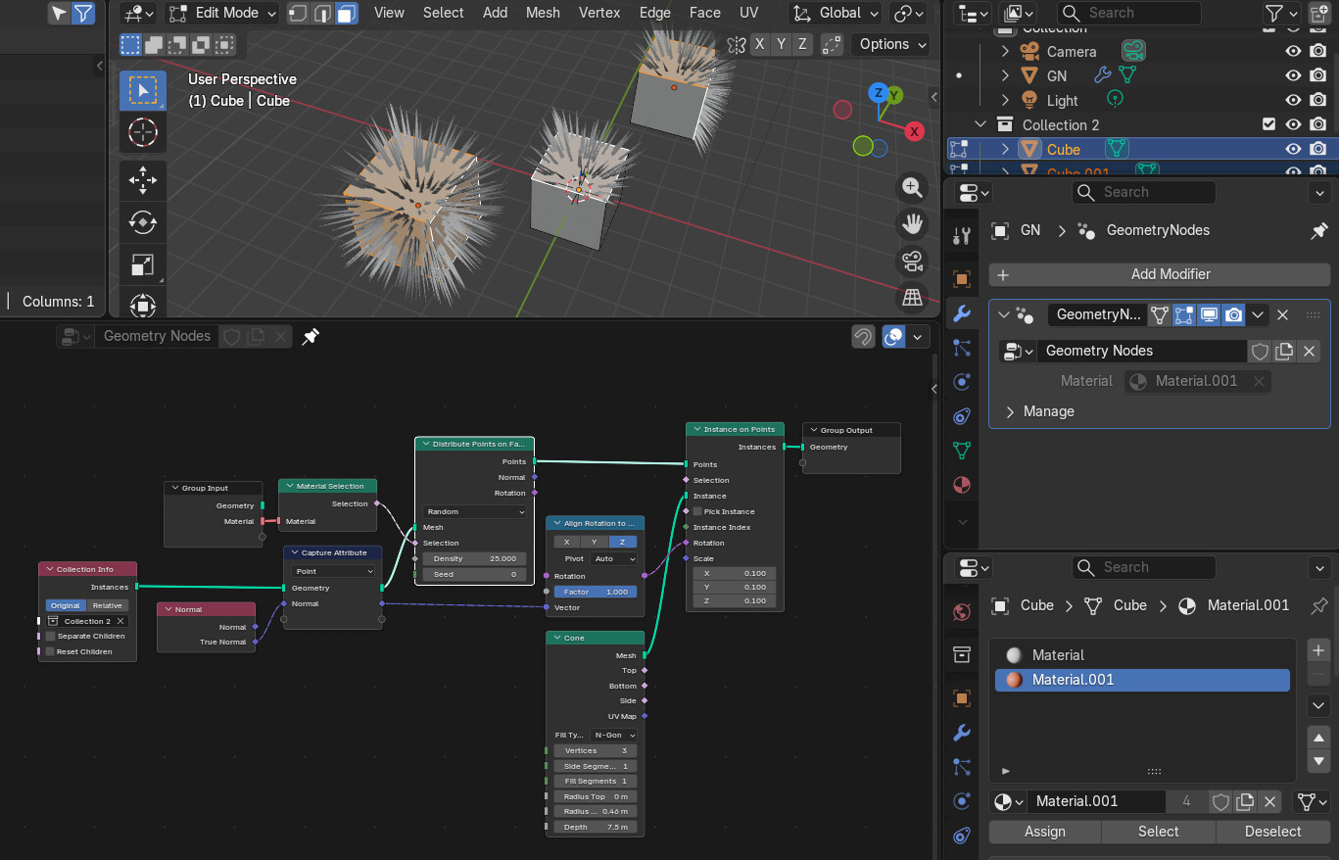Adjust the Density 25.000 field

(x=475, y=558)
